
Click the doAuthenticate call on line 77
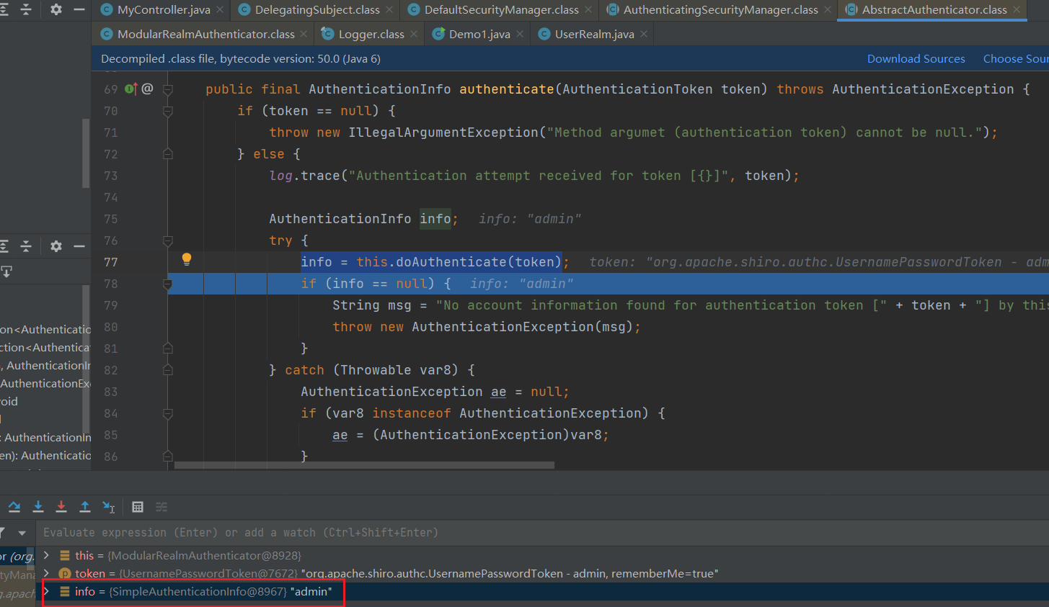tap(451, 262)
